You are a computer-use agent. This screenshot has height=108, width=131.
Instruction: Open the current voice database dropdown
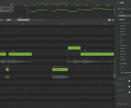tap(124, 12)
